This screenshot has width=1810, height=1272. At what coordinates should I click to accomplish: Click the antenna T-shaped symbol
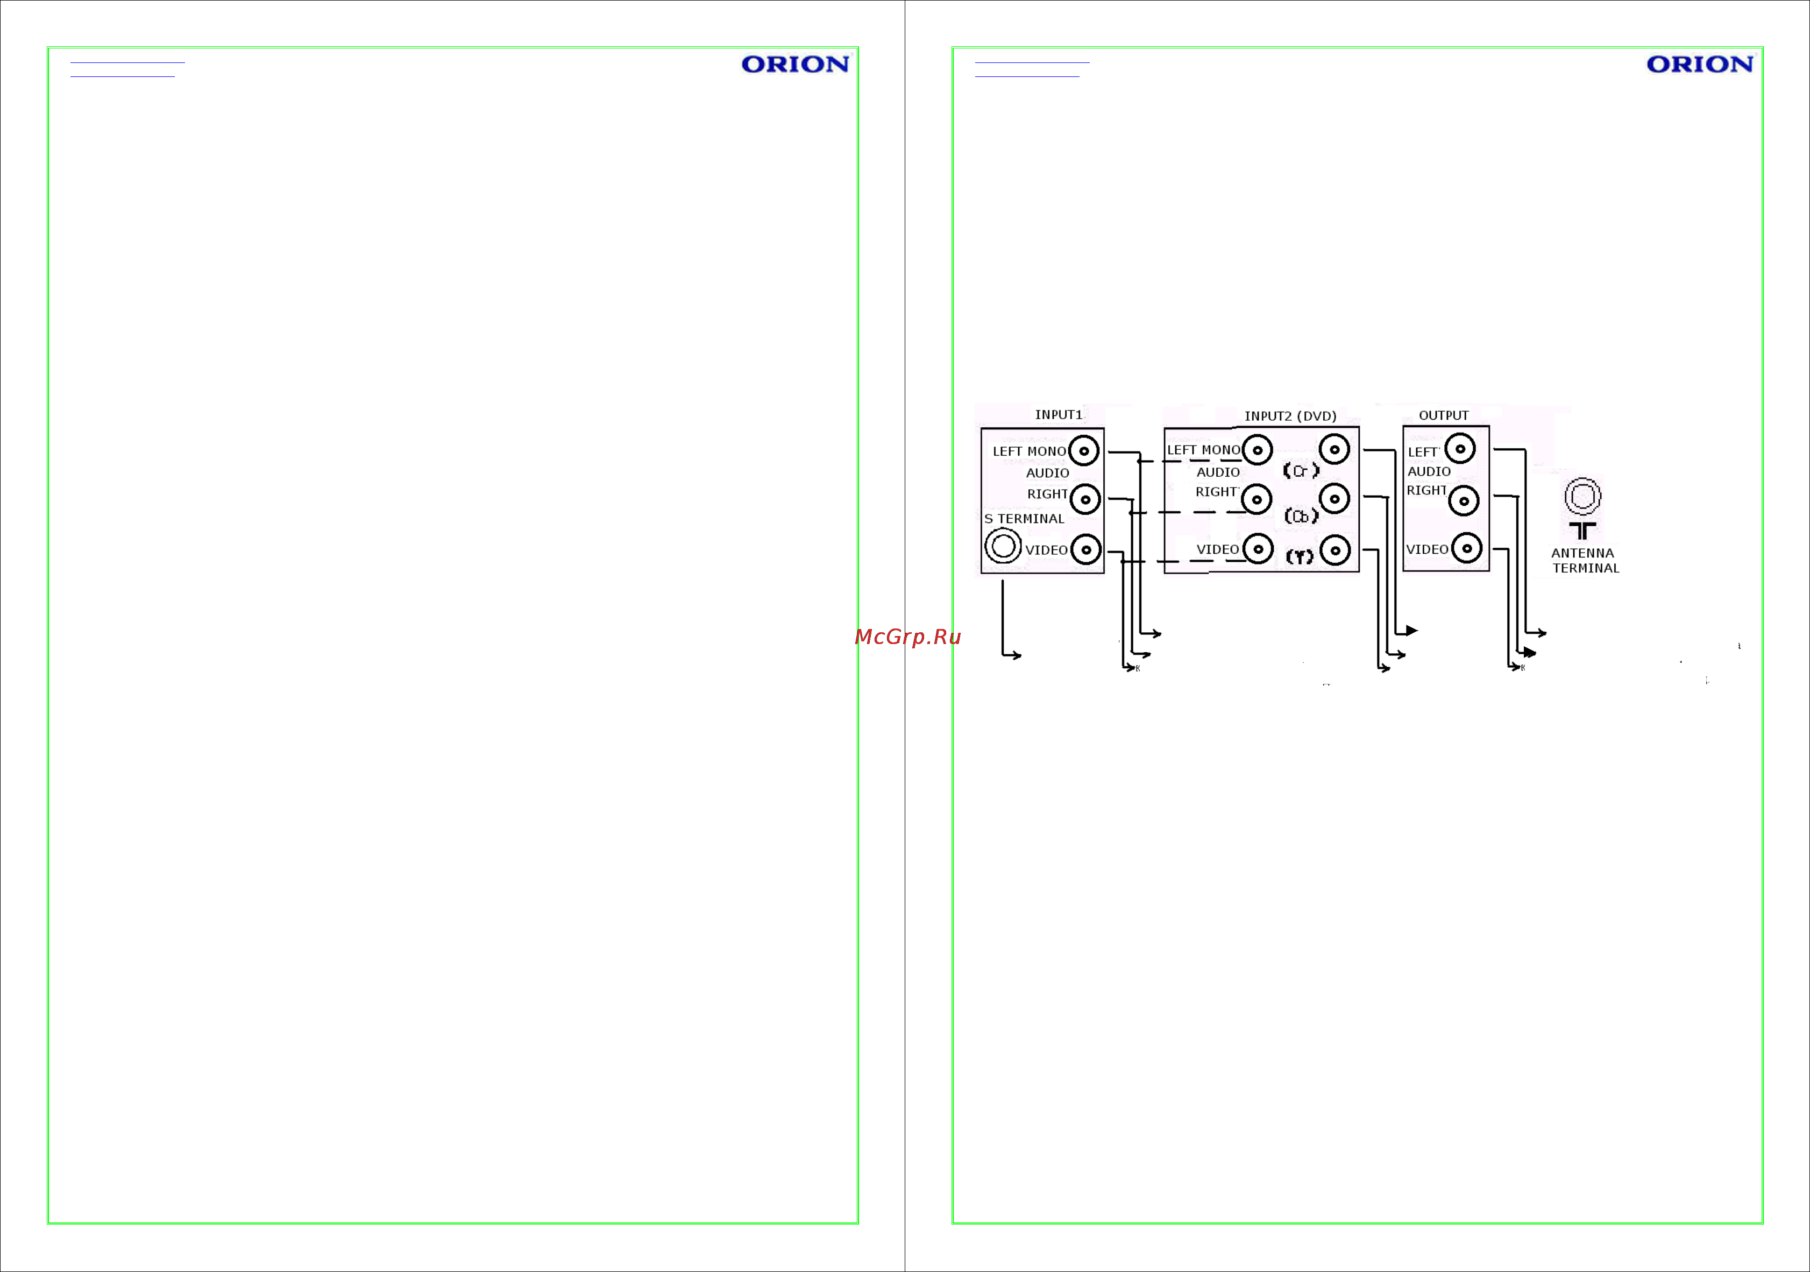coord(1582,531)
